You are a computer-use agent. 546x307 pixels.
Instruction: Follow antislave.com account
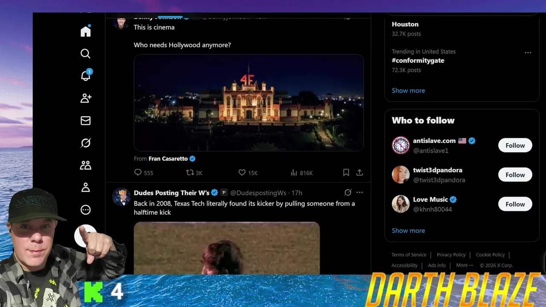pos(515,145)
